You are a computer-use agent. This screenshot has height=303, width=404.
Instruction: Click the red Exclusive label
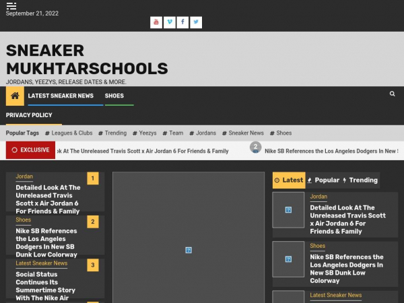click(30, 150)
